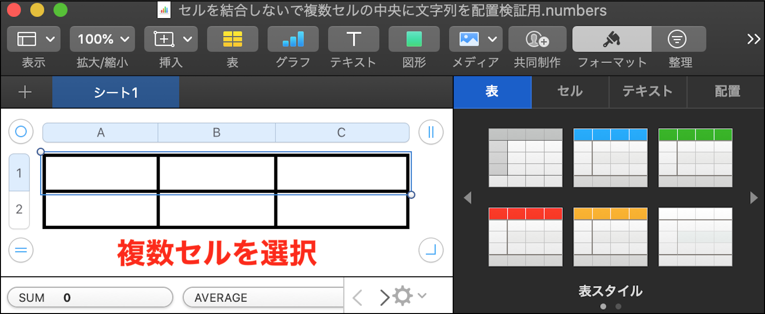Toggle the Format (フォーマット) sidebar

tap(612, 39)
